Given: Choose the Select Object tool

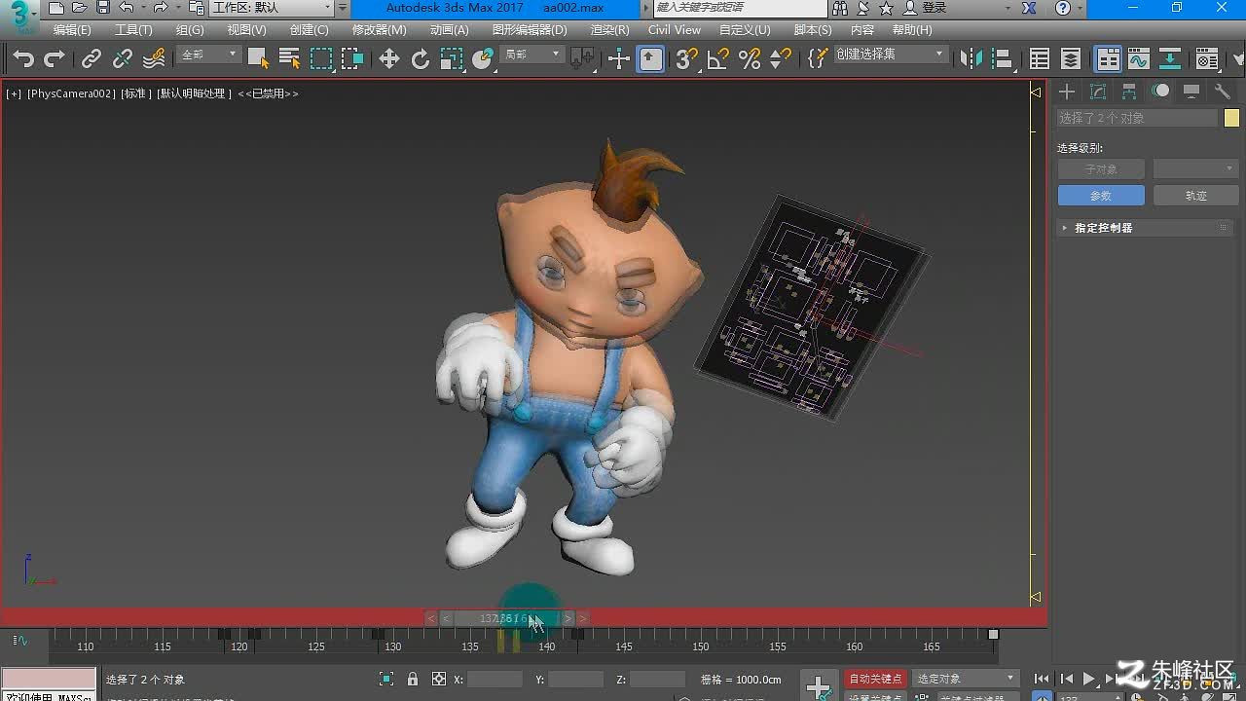Looking at the screenshot, I should [x=258, y=58].
